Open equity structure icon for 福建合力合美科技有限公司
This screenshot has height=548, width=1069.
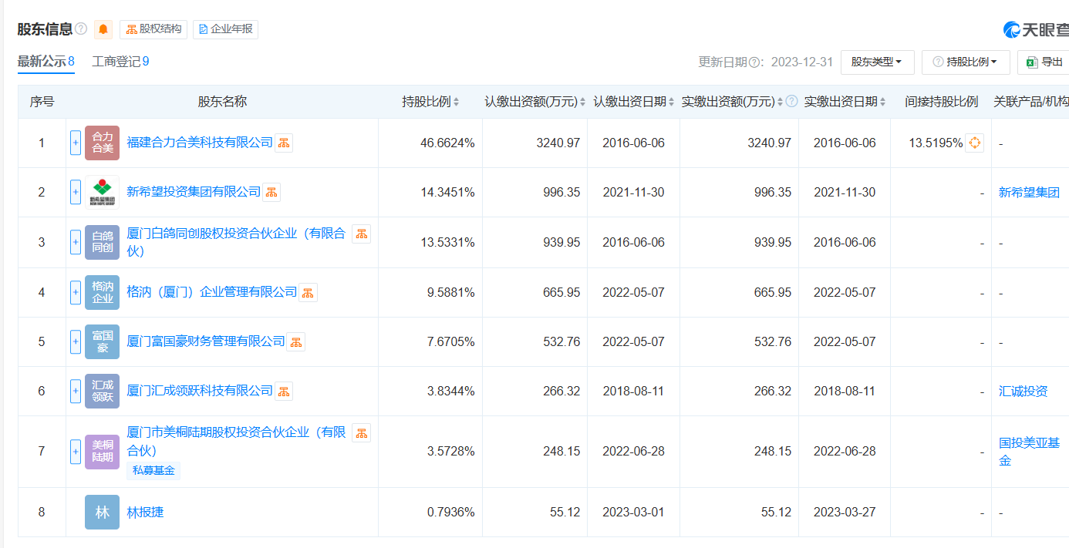click(284, 143)
